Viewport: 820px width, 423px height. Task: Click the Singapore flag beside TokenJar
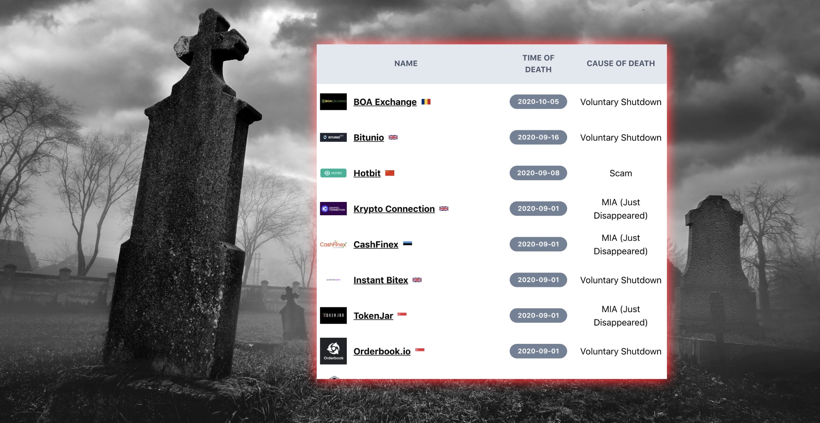pyautogui.click(x=402, y=314)
